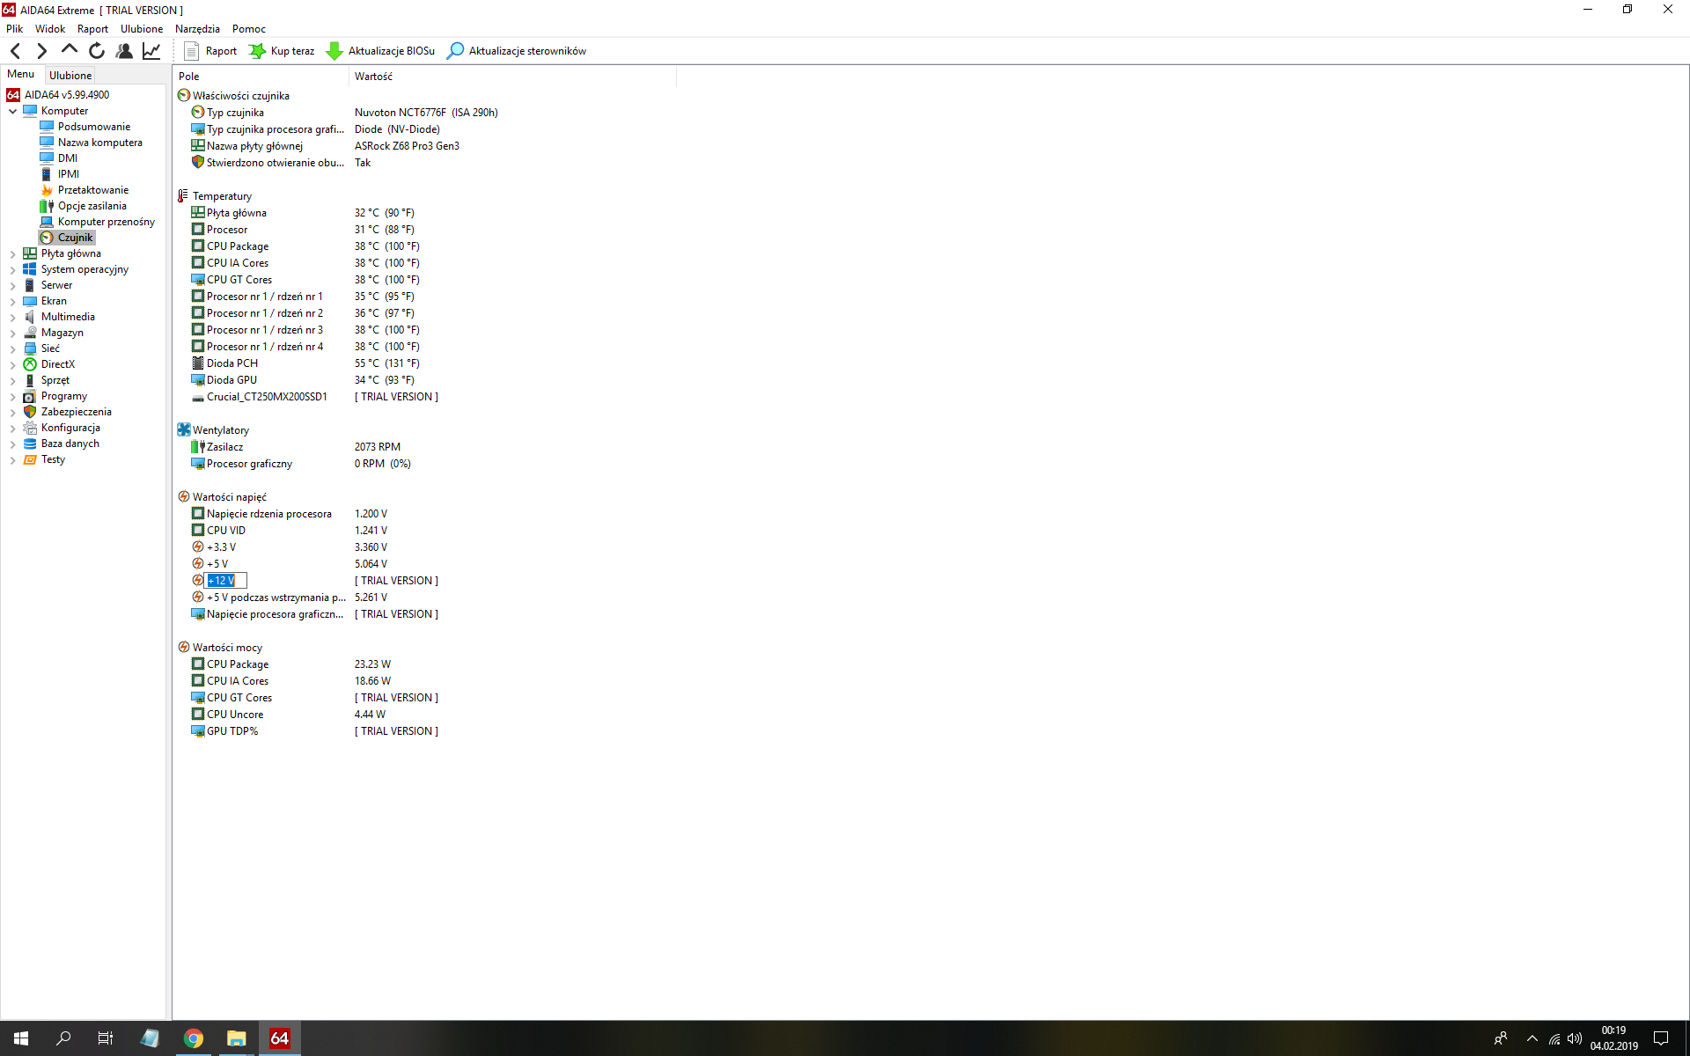
Task: Select the Zasilacz fan row
Action: coord(426,447)
